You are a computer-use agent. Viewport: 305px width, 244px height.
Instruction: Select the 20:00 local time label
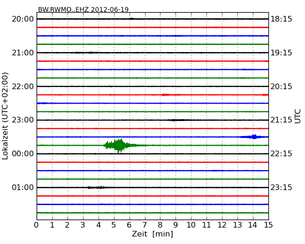[23, 19]
